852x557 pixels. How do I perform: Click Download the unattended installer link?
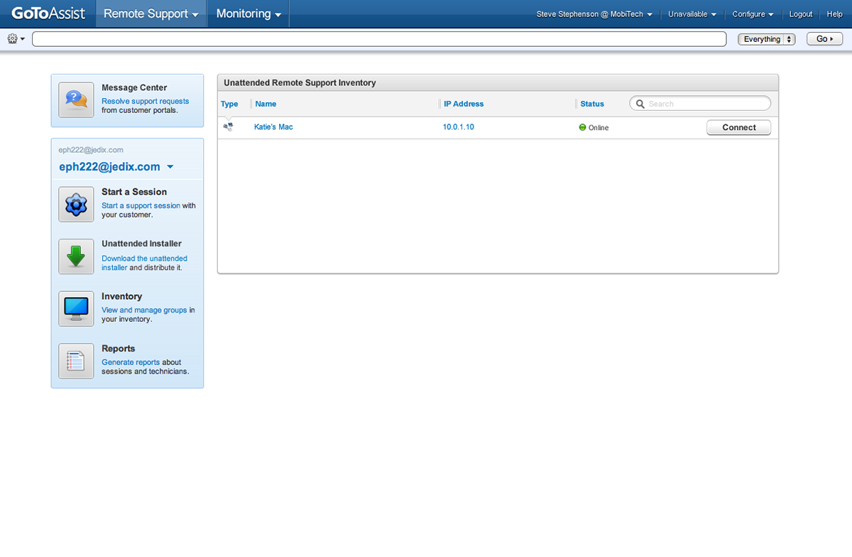point(145,263)
